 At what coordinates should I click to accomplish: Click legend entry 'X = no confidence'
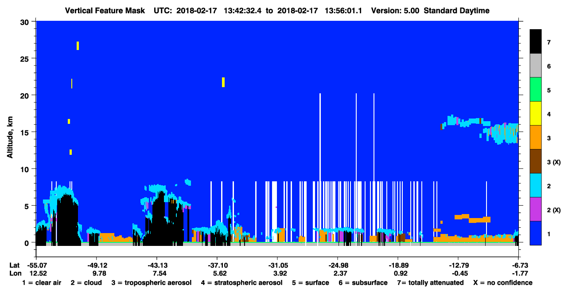pyautogui.click(x=502, y=283)
